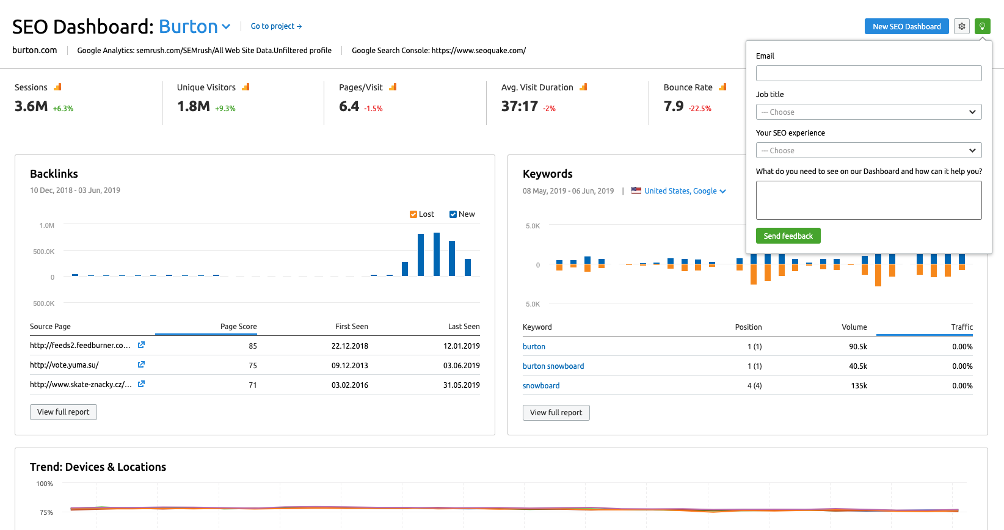Open feedburner source page external link icon
1004x530 pixels.
pos(141,345)
